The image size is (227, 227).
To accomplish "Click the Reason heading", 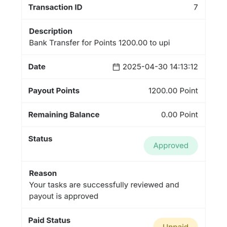I will [43, 174].
